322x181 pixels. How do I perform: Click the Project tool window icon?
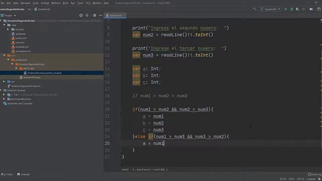[x=2, y=16]
